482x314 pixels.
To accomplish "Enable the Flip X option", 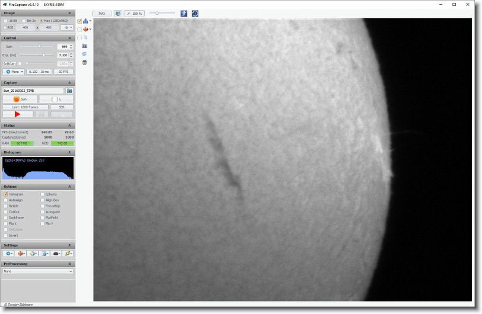I will click(x=5, y=224).
